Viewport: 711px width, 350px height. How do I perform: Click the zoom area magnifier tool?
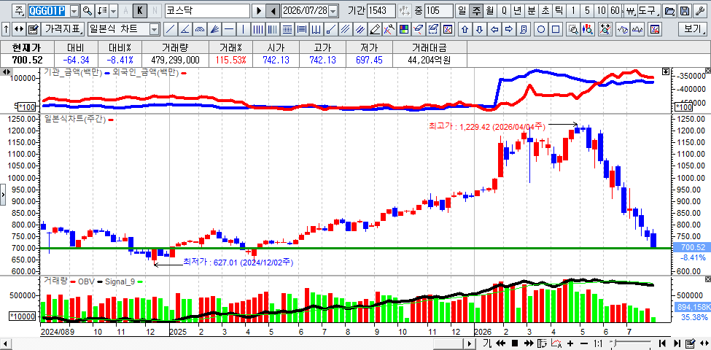(574, 29)
